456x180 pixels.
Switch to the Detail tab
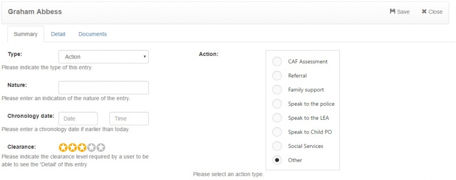tap(58, 34)
